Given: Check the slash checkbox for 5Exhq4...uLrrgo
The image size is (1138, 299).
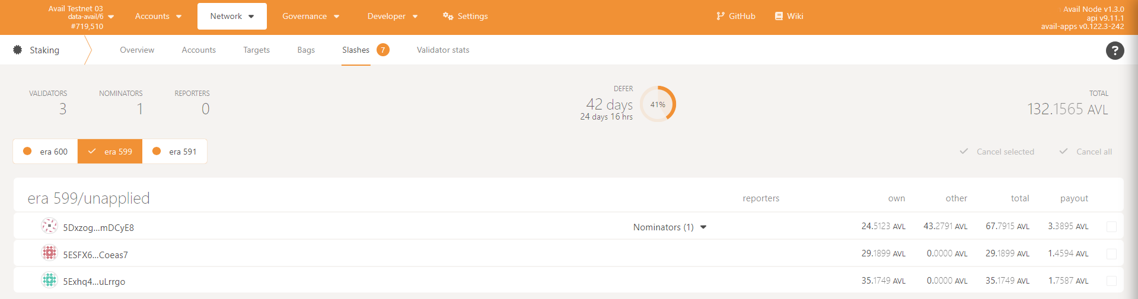Looking at the screenshot, I should (x=1111, y=281).
